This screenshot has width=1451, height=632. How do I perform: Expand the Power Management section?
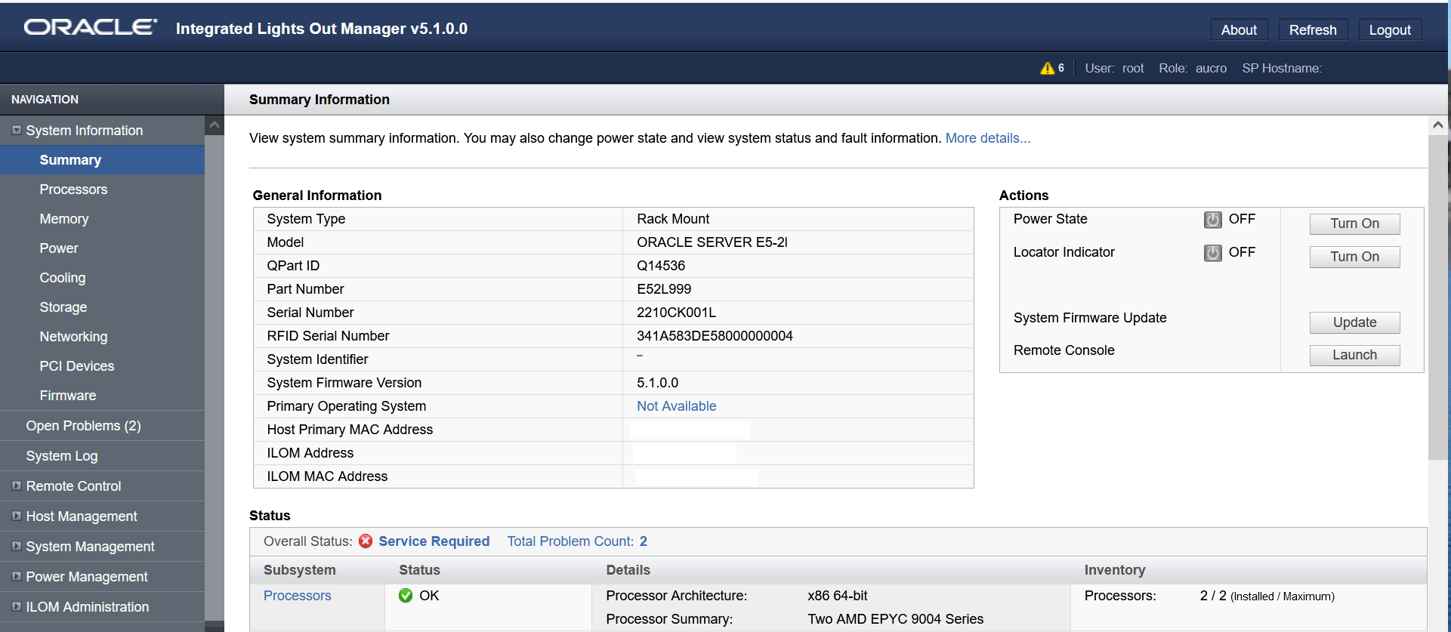click(17, 577)
